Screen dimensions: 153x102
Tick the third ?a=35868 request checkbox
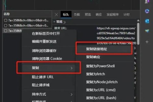[6, 31]
